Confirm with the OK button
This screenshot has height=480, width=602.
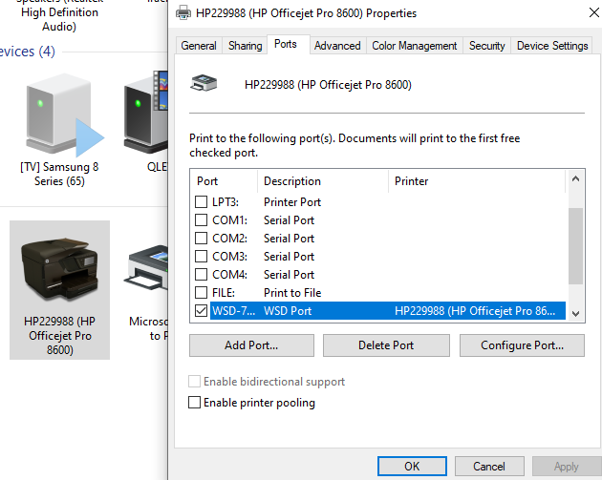point(412,467)
